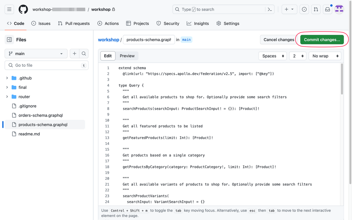
Task: Open the notifications inbox
Action: tap(327, 10)
